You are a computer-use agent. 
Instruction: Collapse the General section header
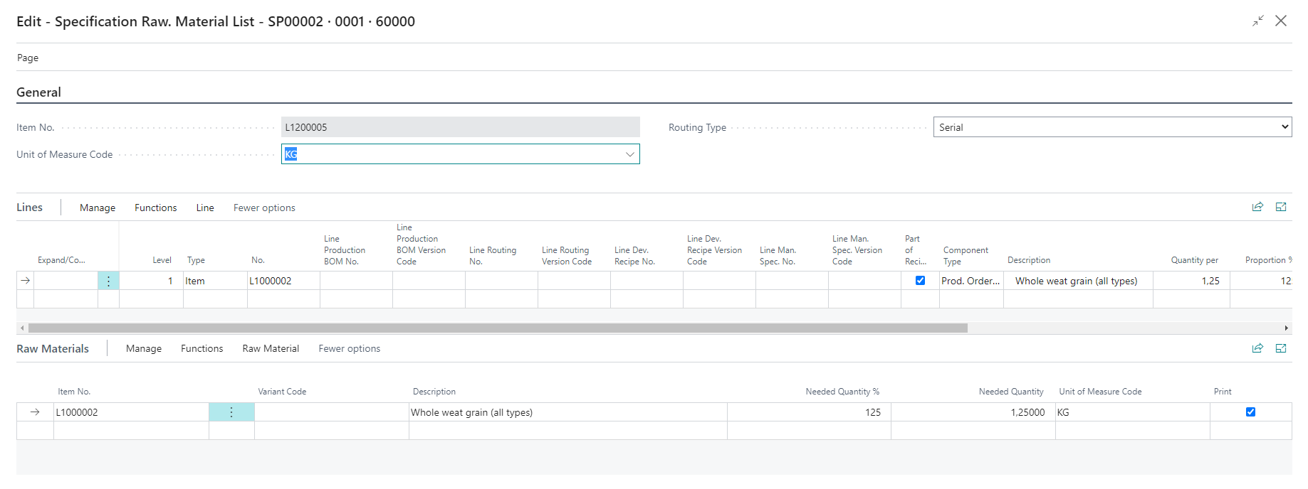click(38, 92)
